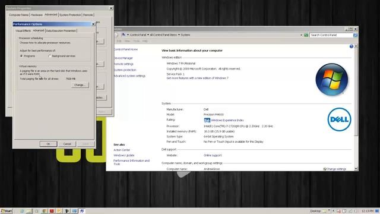
Task: Open dropdown arrow before Control Panel in address bar
Action: pyautogui.click(x=128, y=35)
